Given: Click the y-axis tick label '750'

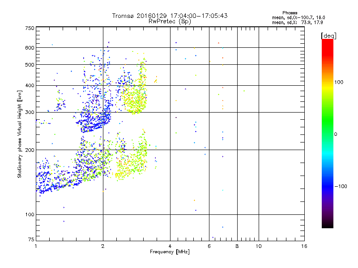Looking at the screenshot, I should coord(30,28).
